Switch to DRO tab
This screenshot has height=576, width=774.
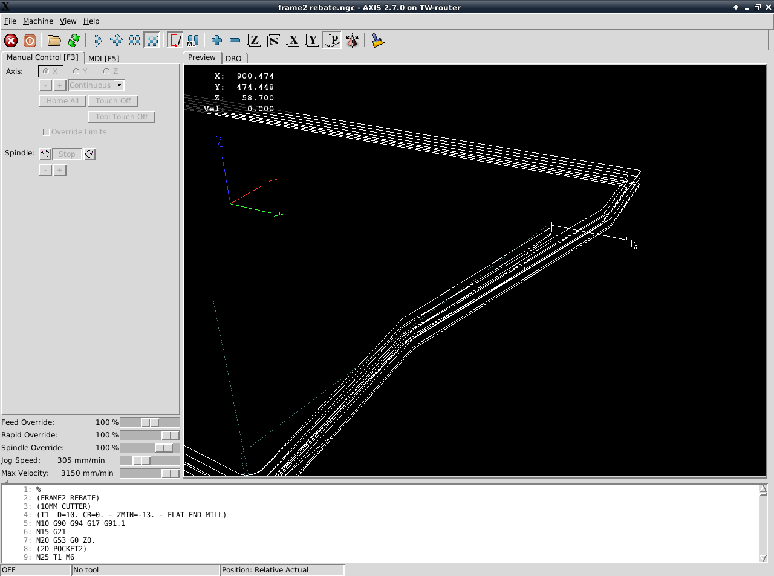coord(233,58)
